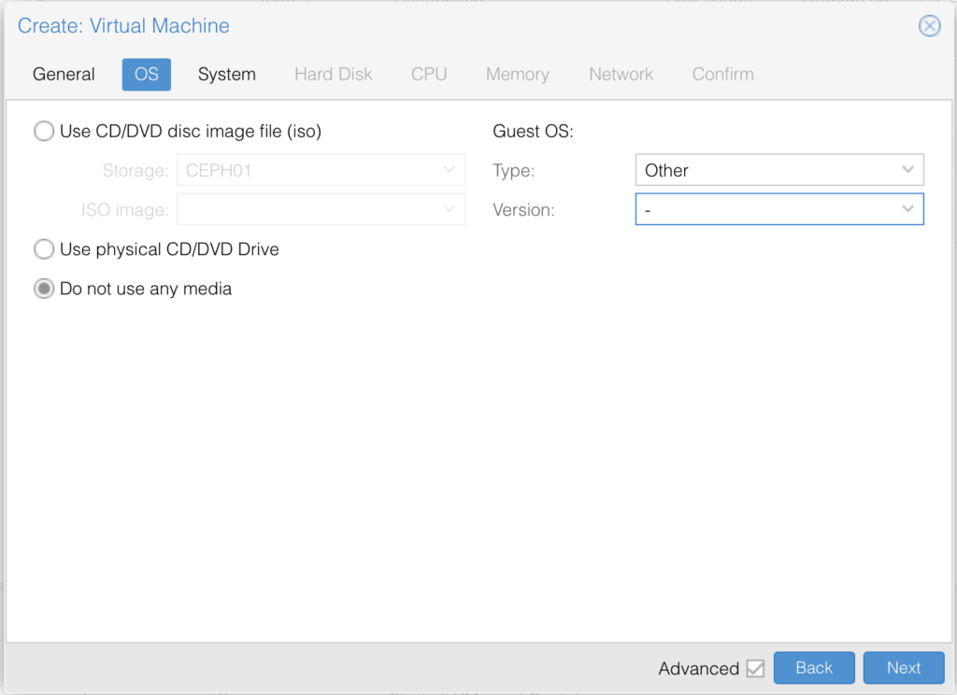Toggle the Advanced checkbox
The image size is (957, 695).
pyautogui.click(x=755, y=668)
